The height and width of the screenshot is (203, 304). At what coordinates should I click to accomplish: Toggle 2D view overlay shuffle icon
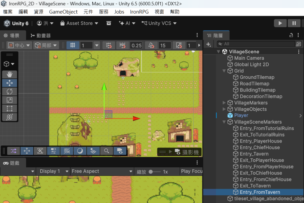[14, 151]
